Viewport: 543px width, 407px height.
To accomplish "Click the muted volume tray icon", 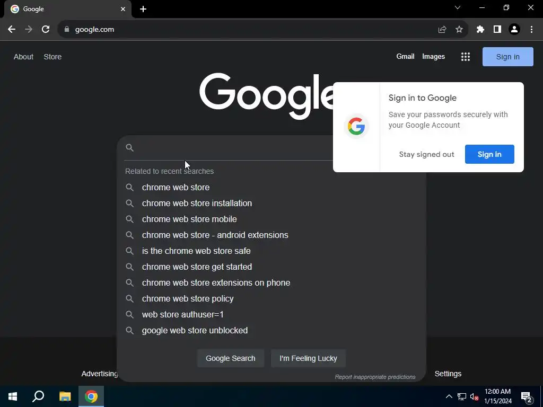I will tap(474, 396).
